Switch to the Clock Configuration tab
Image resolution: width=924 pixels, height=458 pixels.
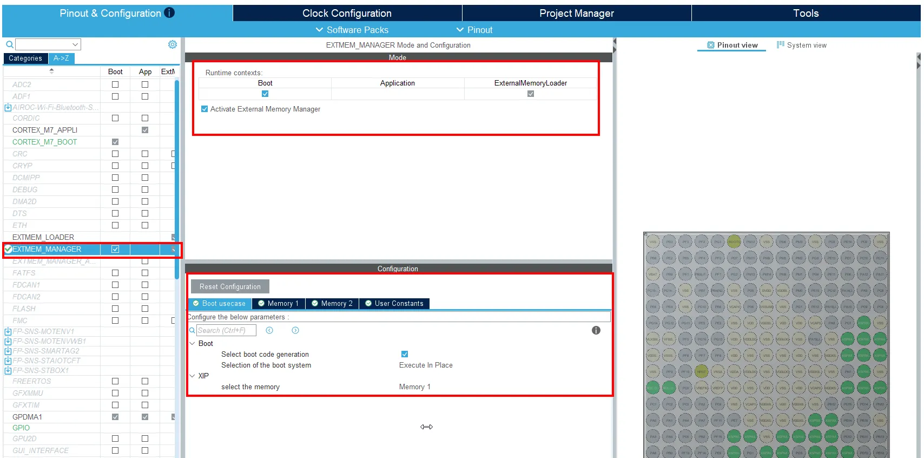point(347,13)
